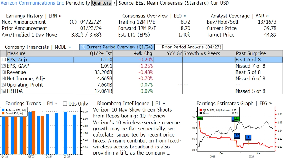
Task: Click Target Price value 44.89
Action: click(270, 35)
